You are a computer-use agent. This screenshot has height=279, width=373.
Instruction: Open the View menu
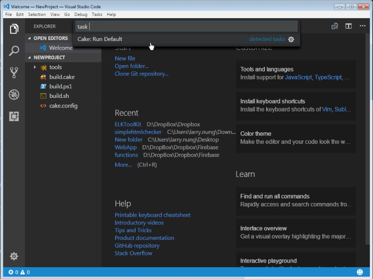pyautogui.click(x=55, y=15)
